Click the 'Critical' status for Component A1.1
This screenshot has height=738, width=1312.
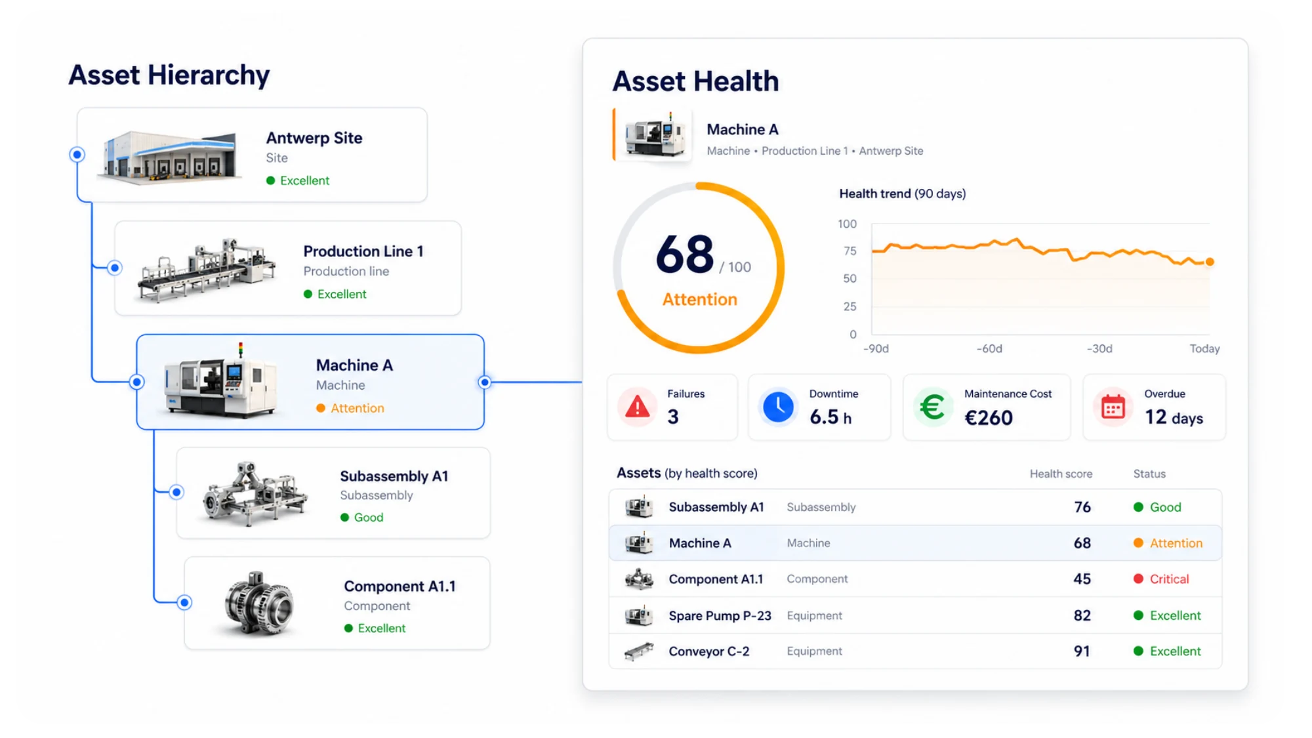pyautogui.click(x=1162, y=579)
